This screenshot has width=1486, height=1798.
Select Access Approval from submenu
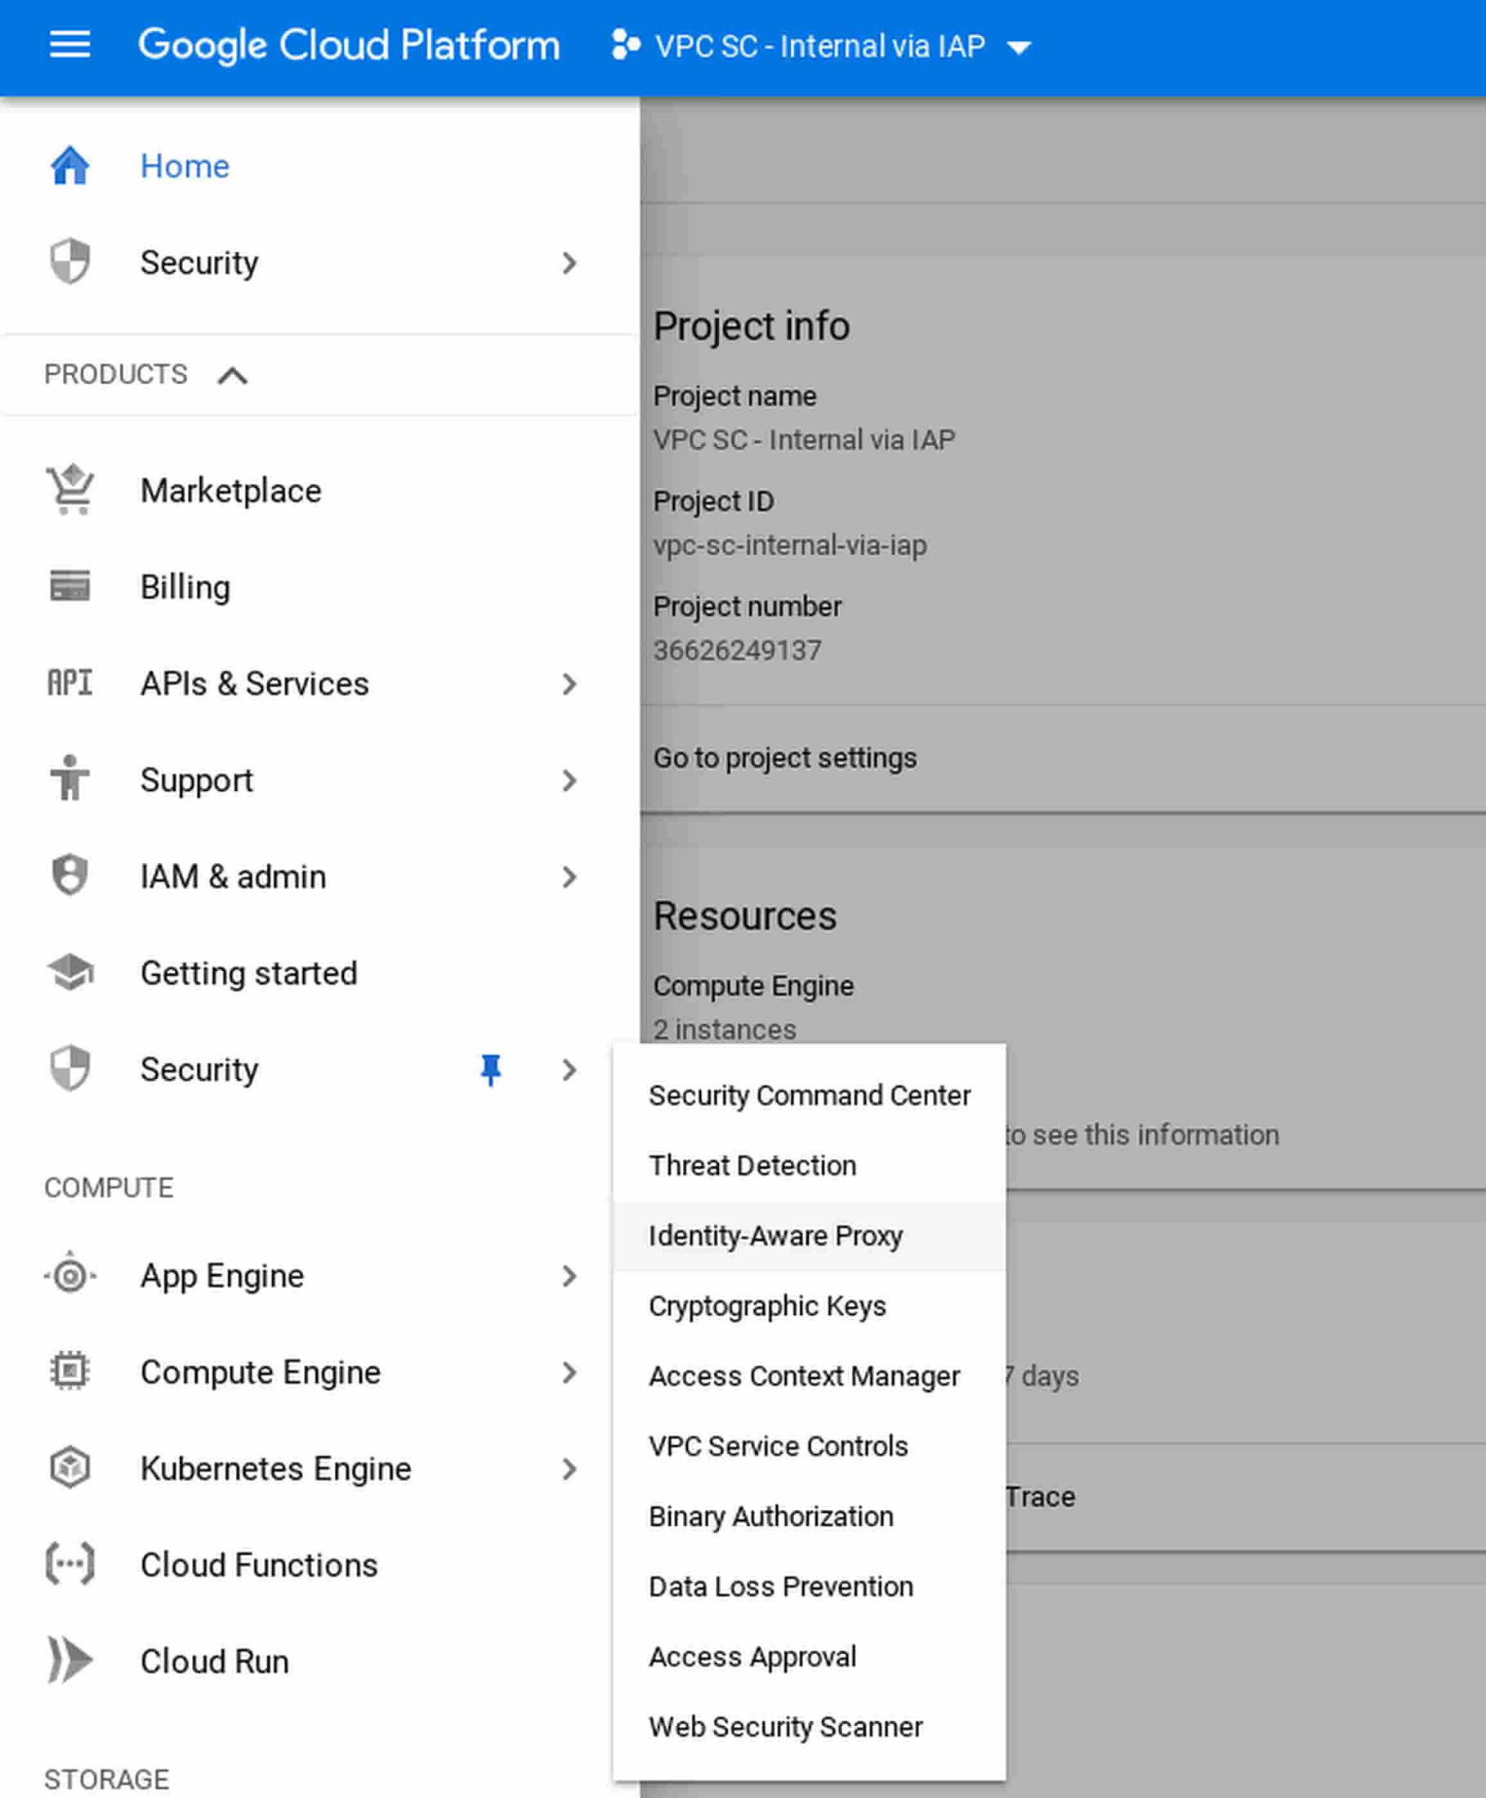coord(809,1657)
